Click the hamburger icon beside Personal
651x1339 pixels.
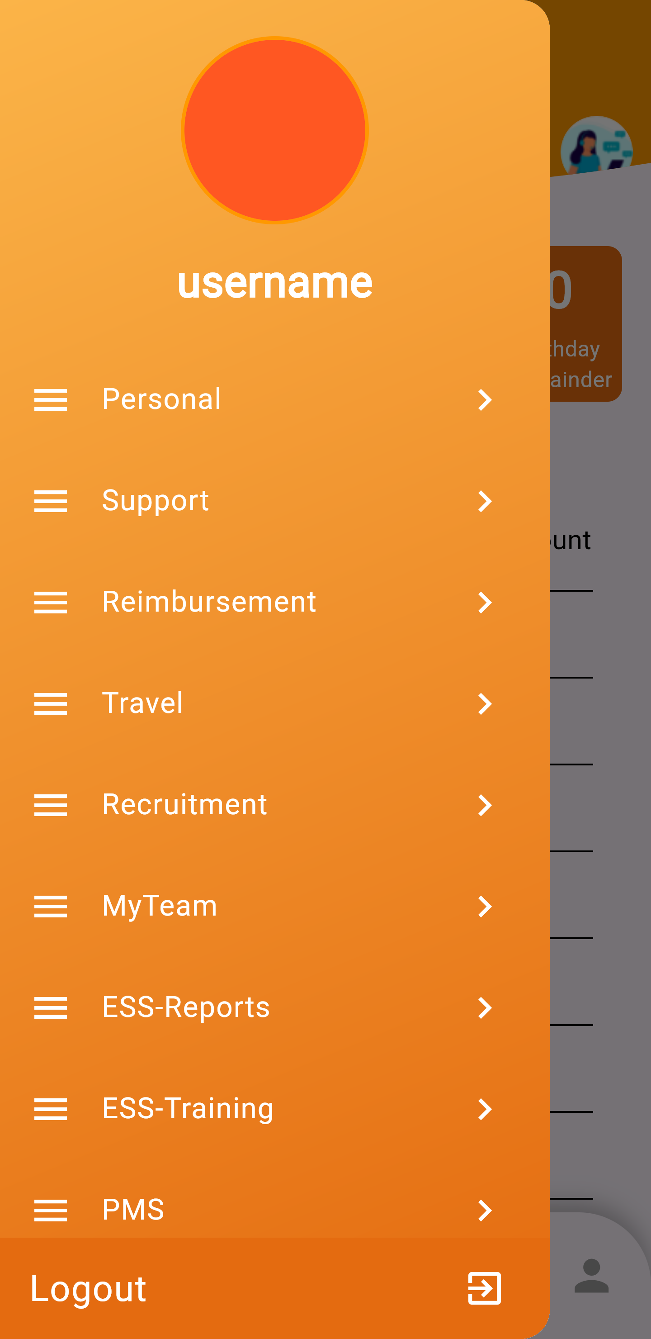[50, 400]
